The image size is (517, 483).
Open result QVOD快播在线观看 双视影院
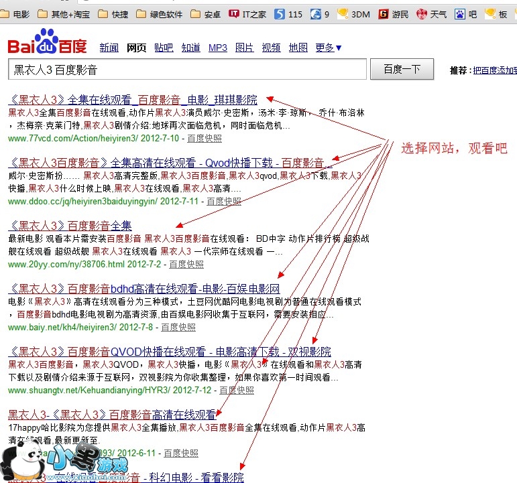170,352
